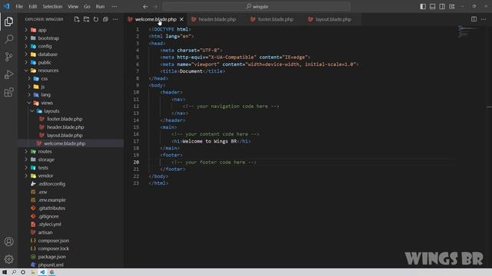492x276 pixels.
Task: Toggle the primary side bar layout icon
Action: click(423, 7)
